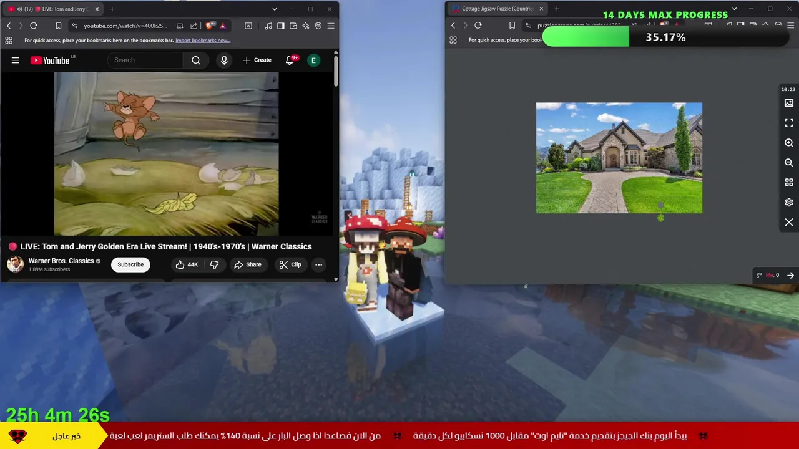Bookmark the YouTube page
This screenshot has width=799, height=449.
coord(58,26)
